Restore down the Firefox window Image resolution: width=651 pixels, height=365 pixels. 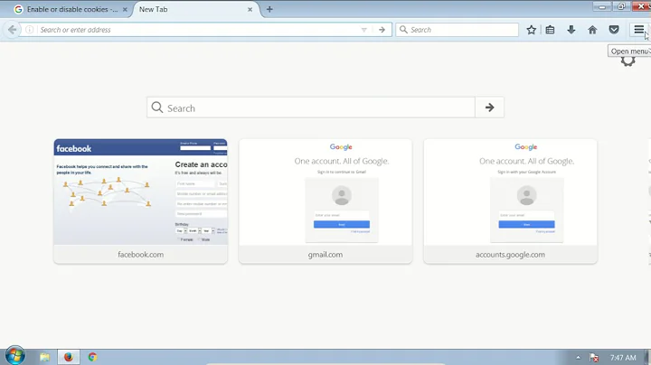pyautogui.click(x=621, y=6)
